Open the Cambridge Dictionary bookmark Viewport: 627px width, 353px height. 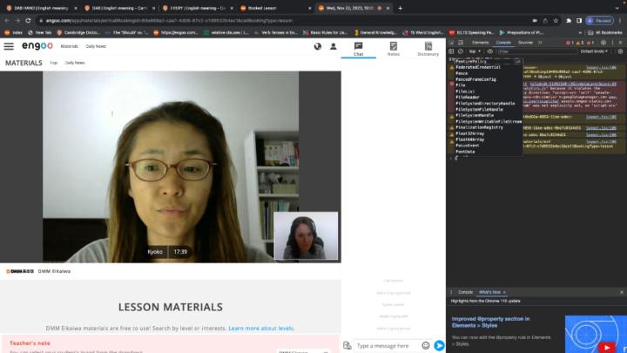(78, 32)
